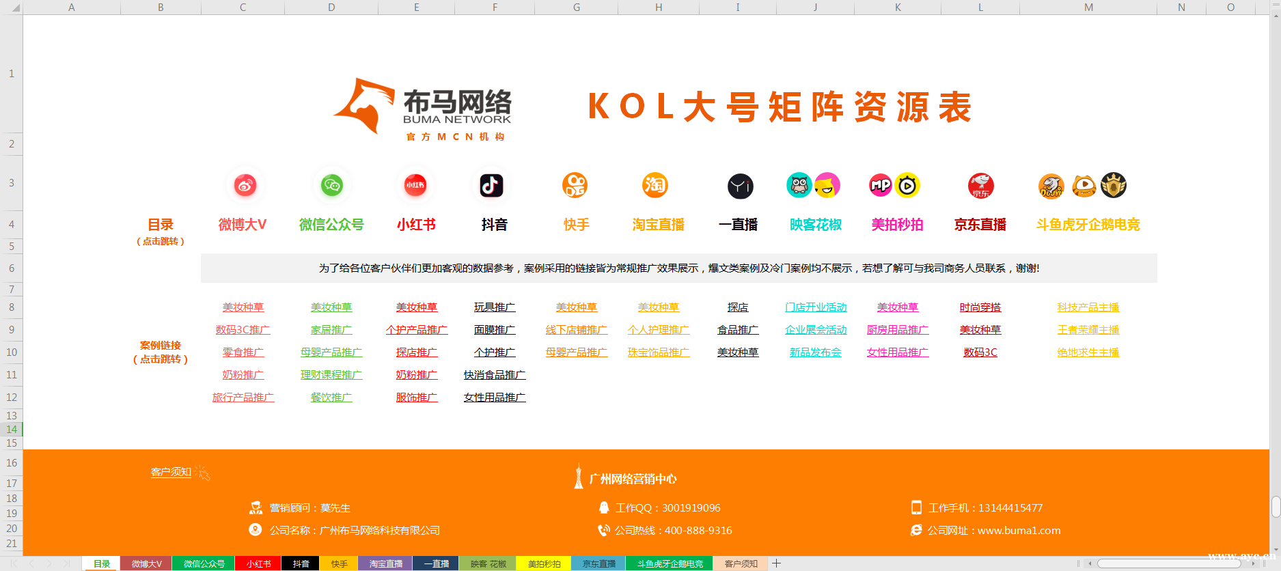This screenshot has height=571, width=1281.
Task: Click the Xiaohongshu red icon
Action: click(415, 185)
